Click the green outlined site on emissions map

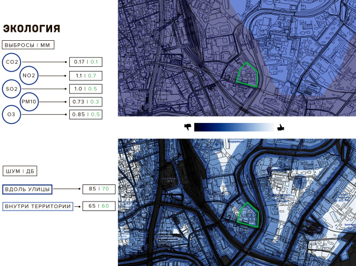tap(248, 75)
